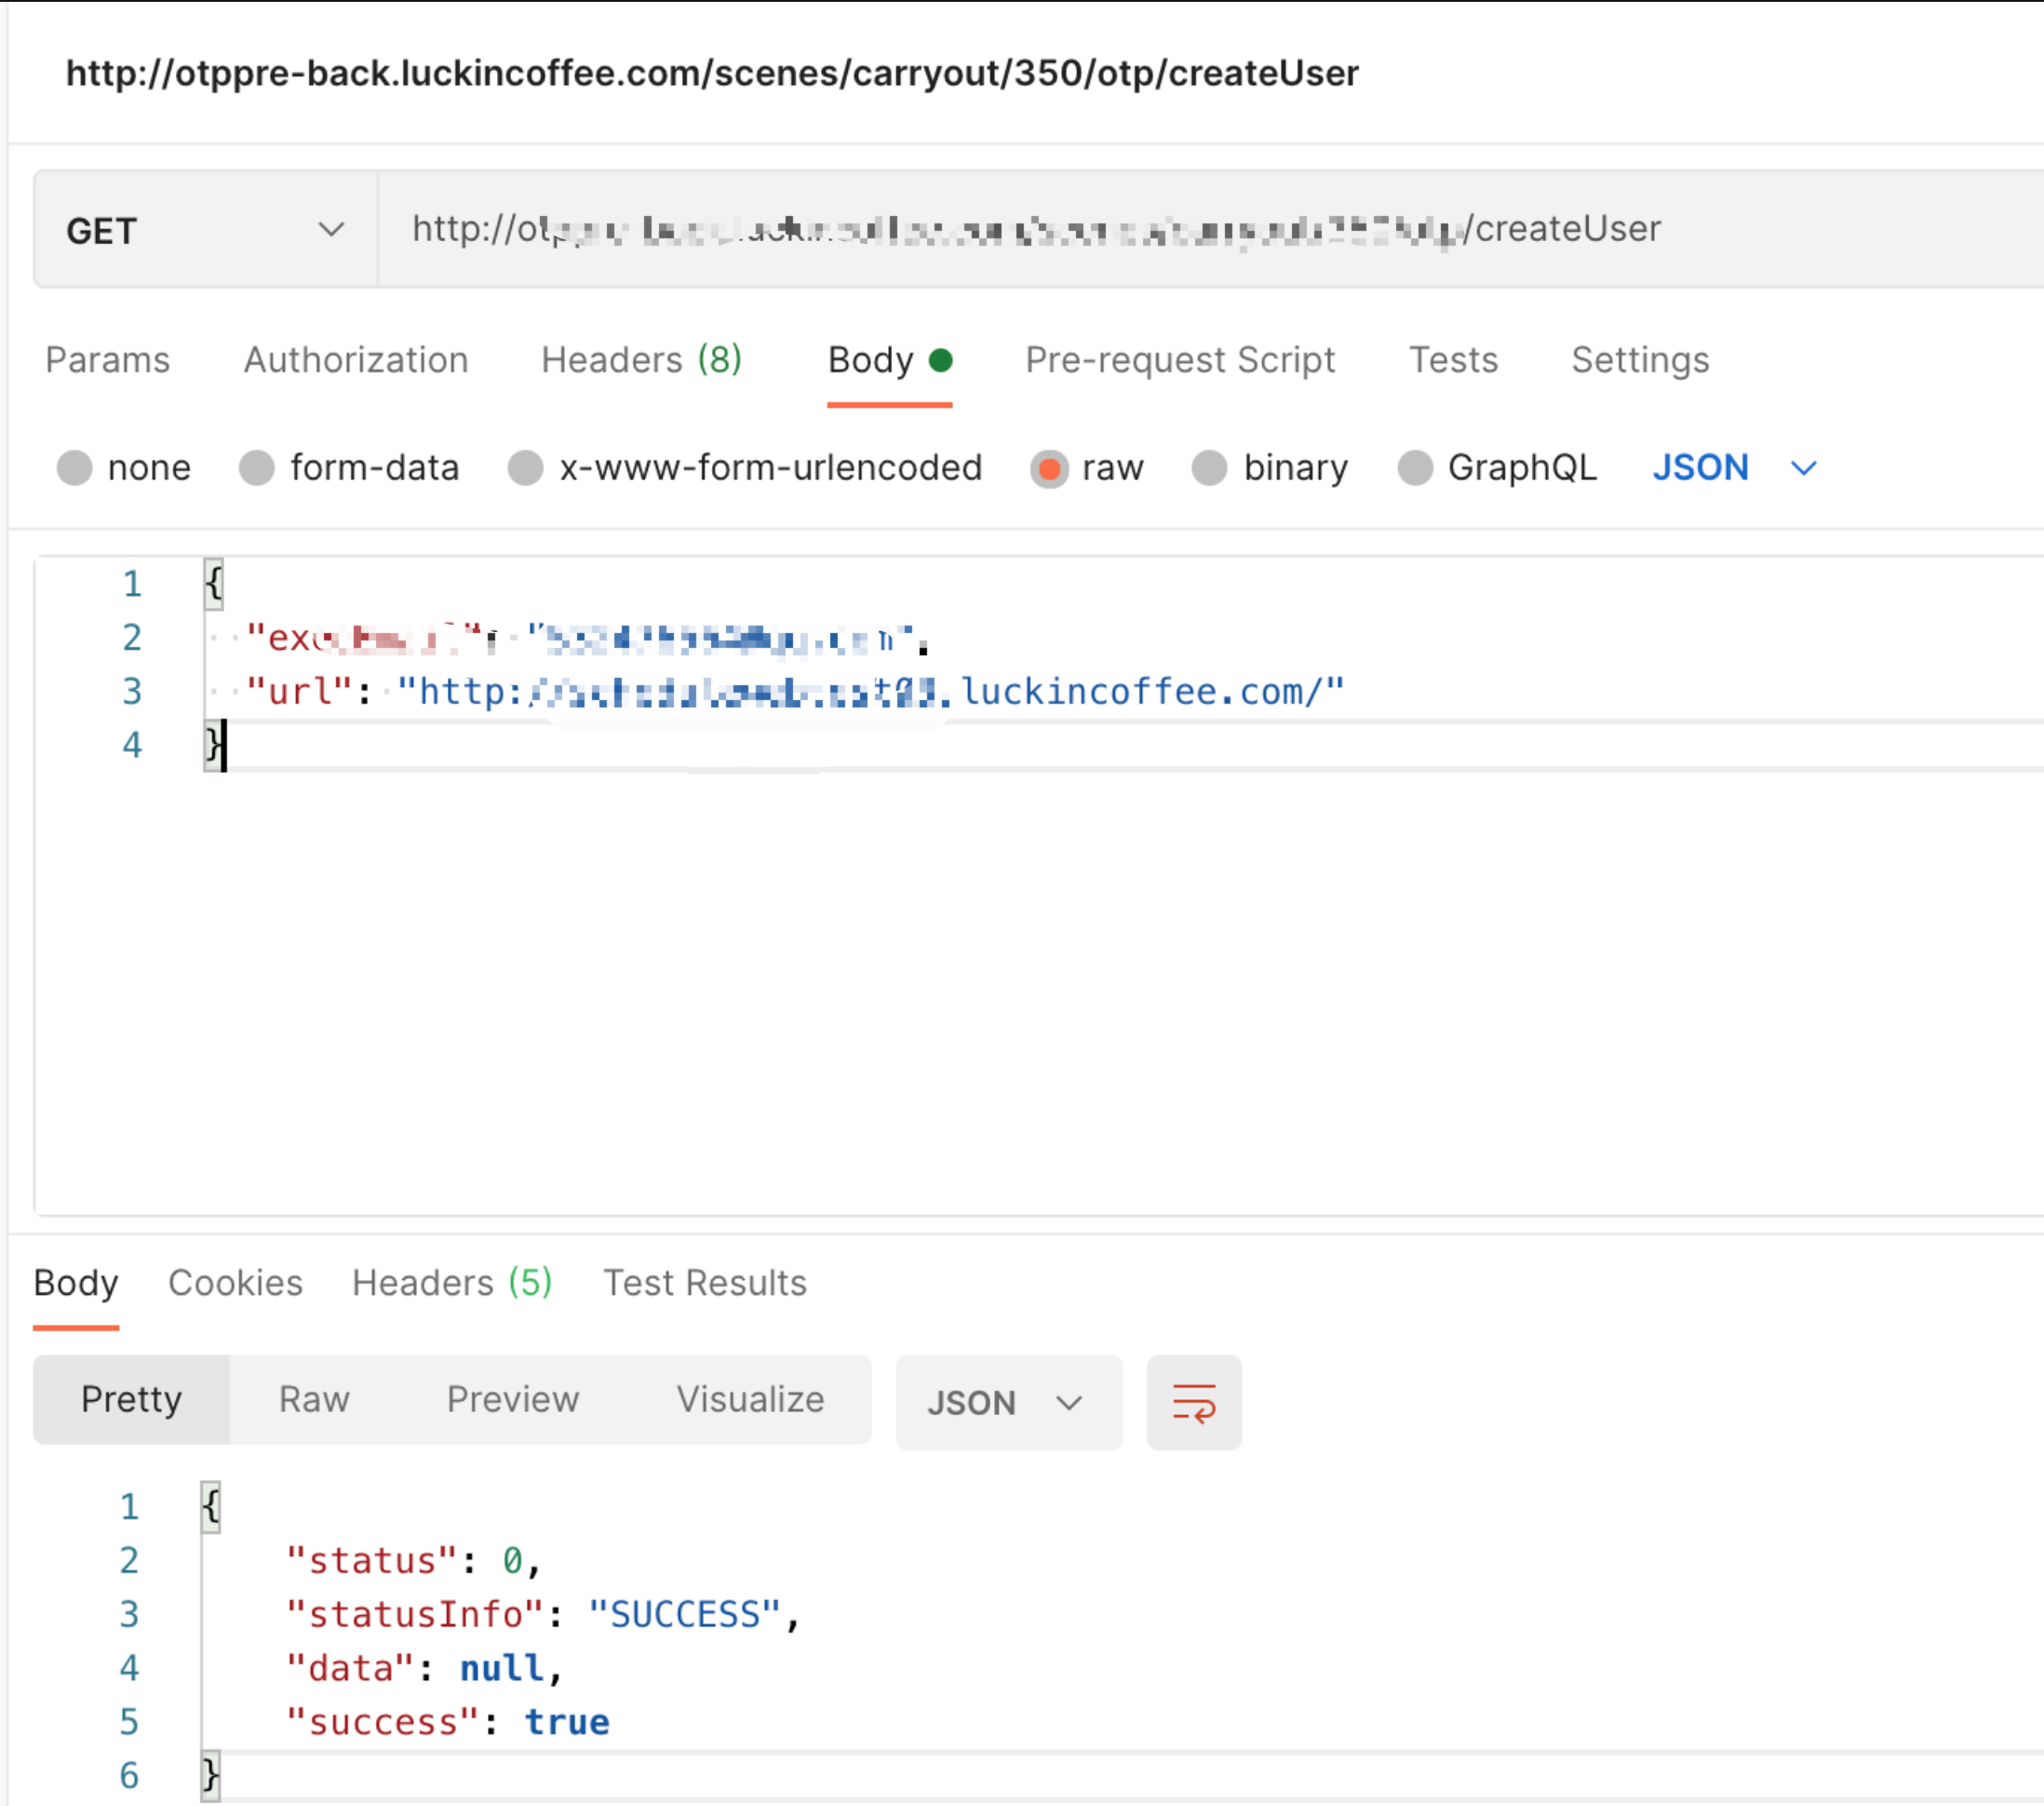Show the response Cookies tab
2044x1806 pixels.
pos(235,1283)
